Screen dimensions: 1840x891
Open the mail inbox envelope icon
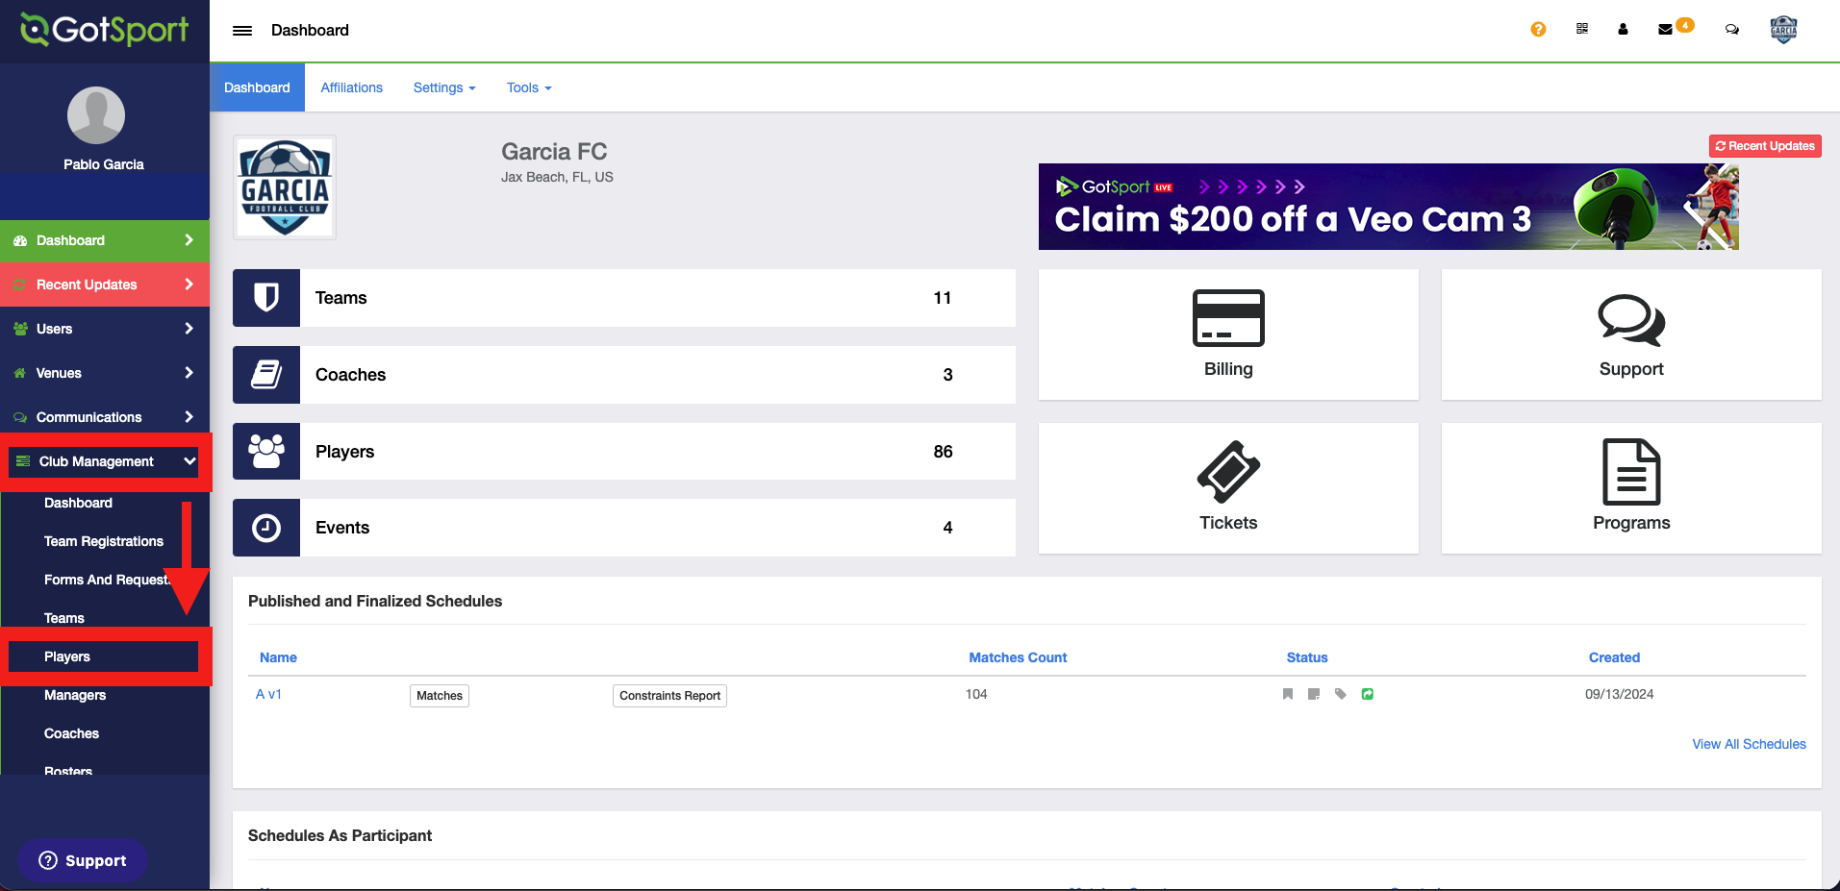coord(1665,30)
